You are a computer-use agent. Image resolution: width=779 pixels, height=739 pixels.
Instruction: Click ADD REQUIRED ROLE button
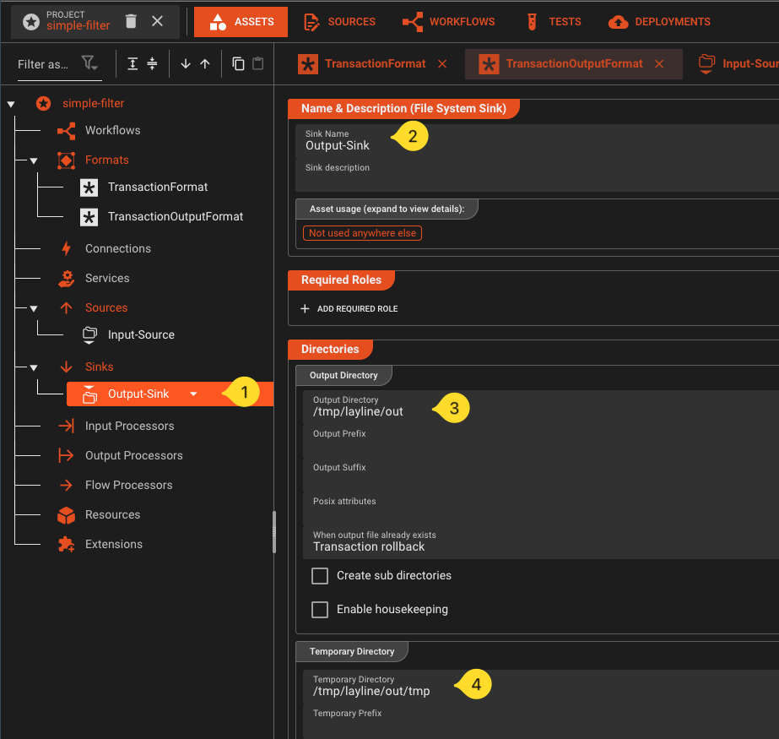click(x=349, y=309)
